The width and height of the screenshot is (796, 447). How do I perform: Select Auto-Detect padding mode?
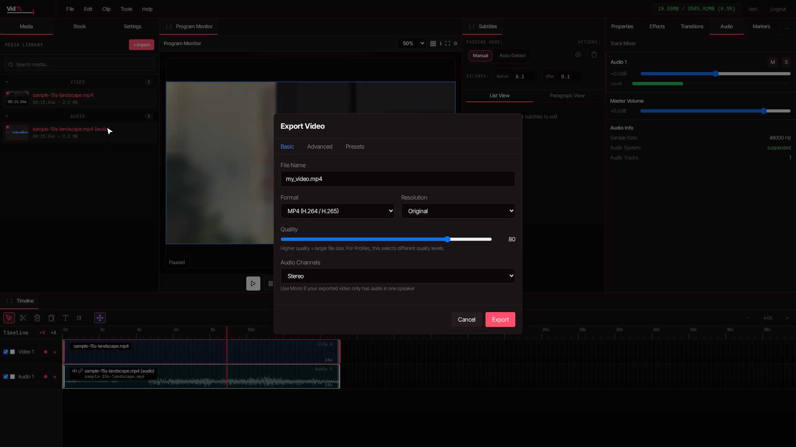[x=512, y=55]
